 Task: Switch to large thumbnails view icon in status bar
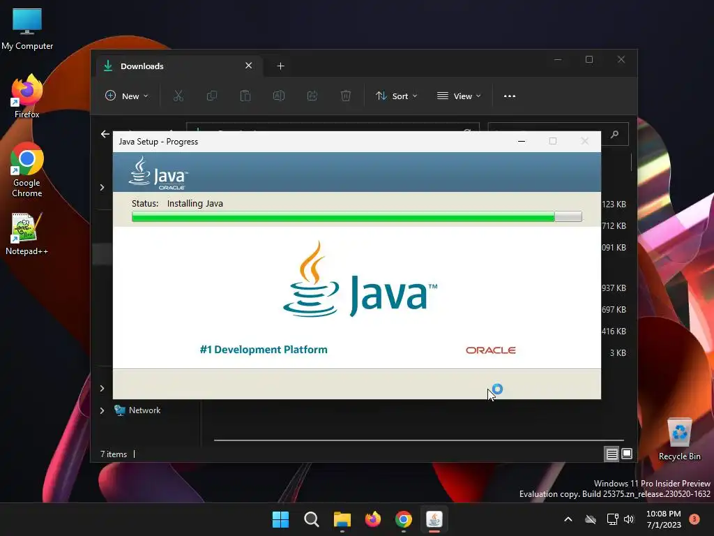[x=627, y=454]
